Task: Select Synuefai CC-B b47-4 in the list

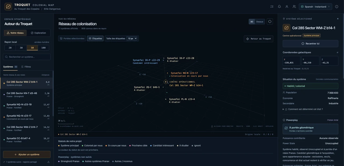Action: 27,140
